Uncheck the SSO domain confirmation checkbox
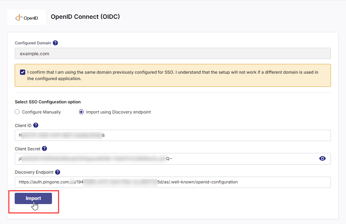Image resolution: width=346 pixels, height=224 pixels. pos(23,72)
